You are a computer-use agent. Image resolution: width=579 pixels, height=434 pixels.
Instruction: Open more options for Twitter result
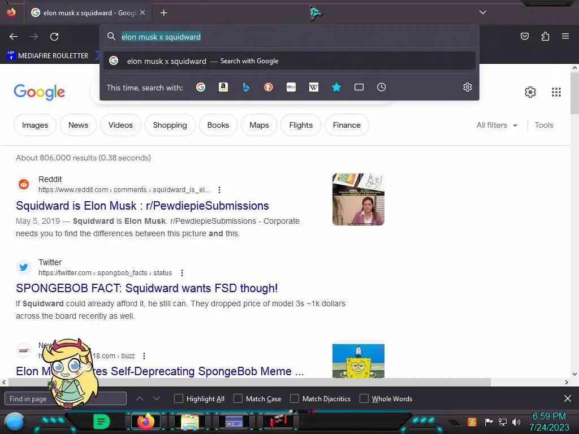(x=182, y=273)
